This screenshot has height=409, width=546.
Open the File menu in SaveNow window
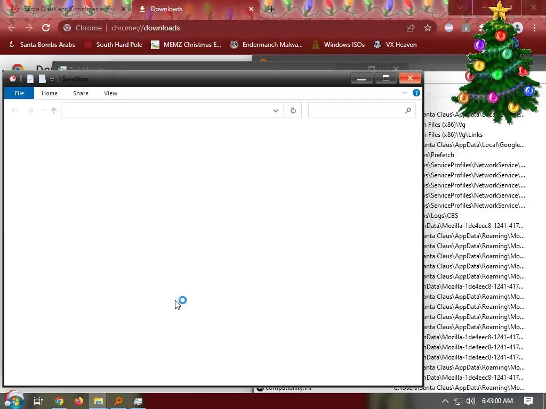pos(19,93)
